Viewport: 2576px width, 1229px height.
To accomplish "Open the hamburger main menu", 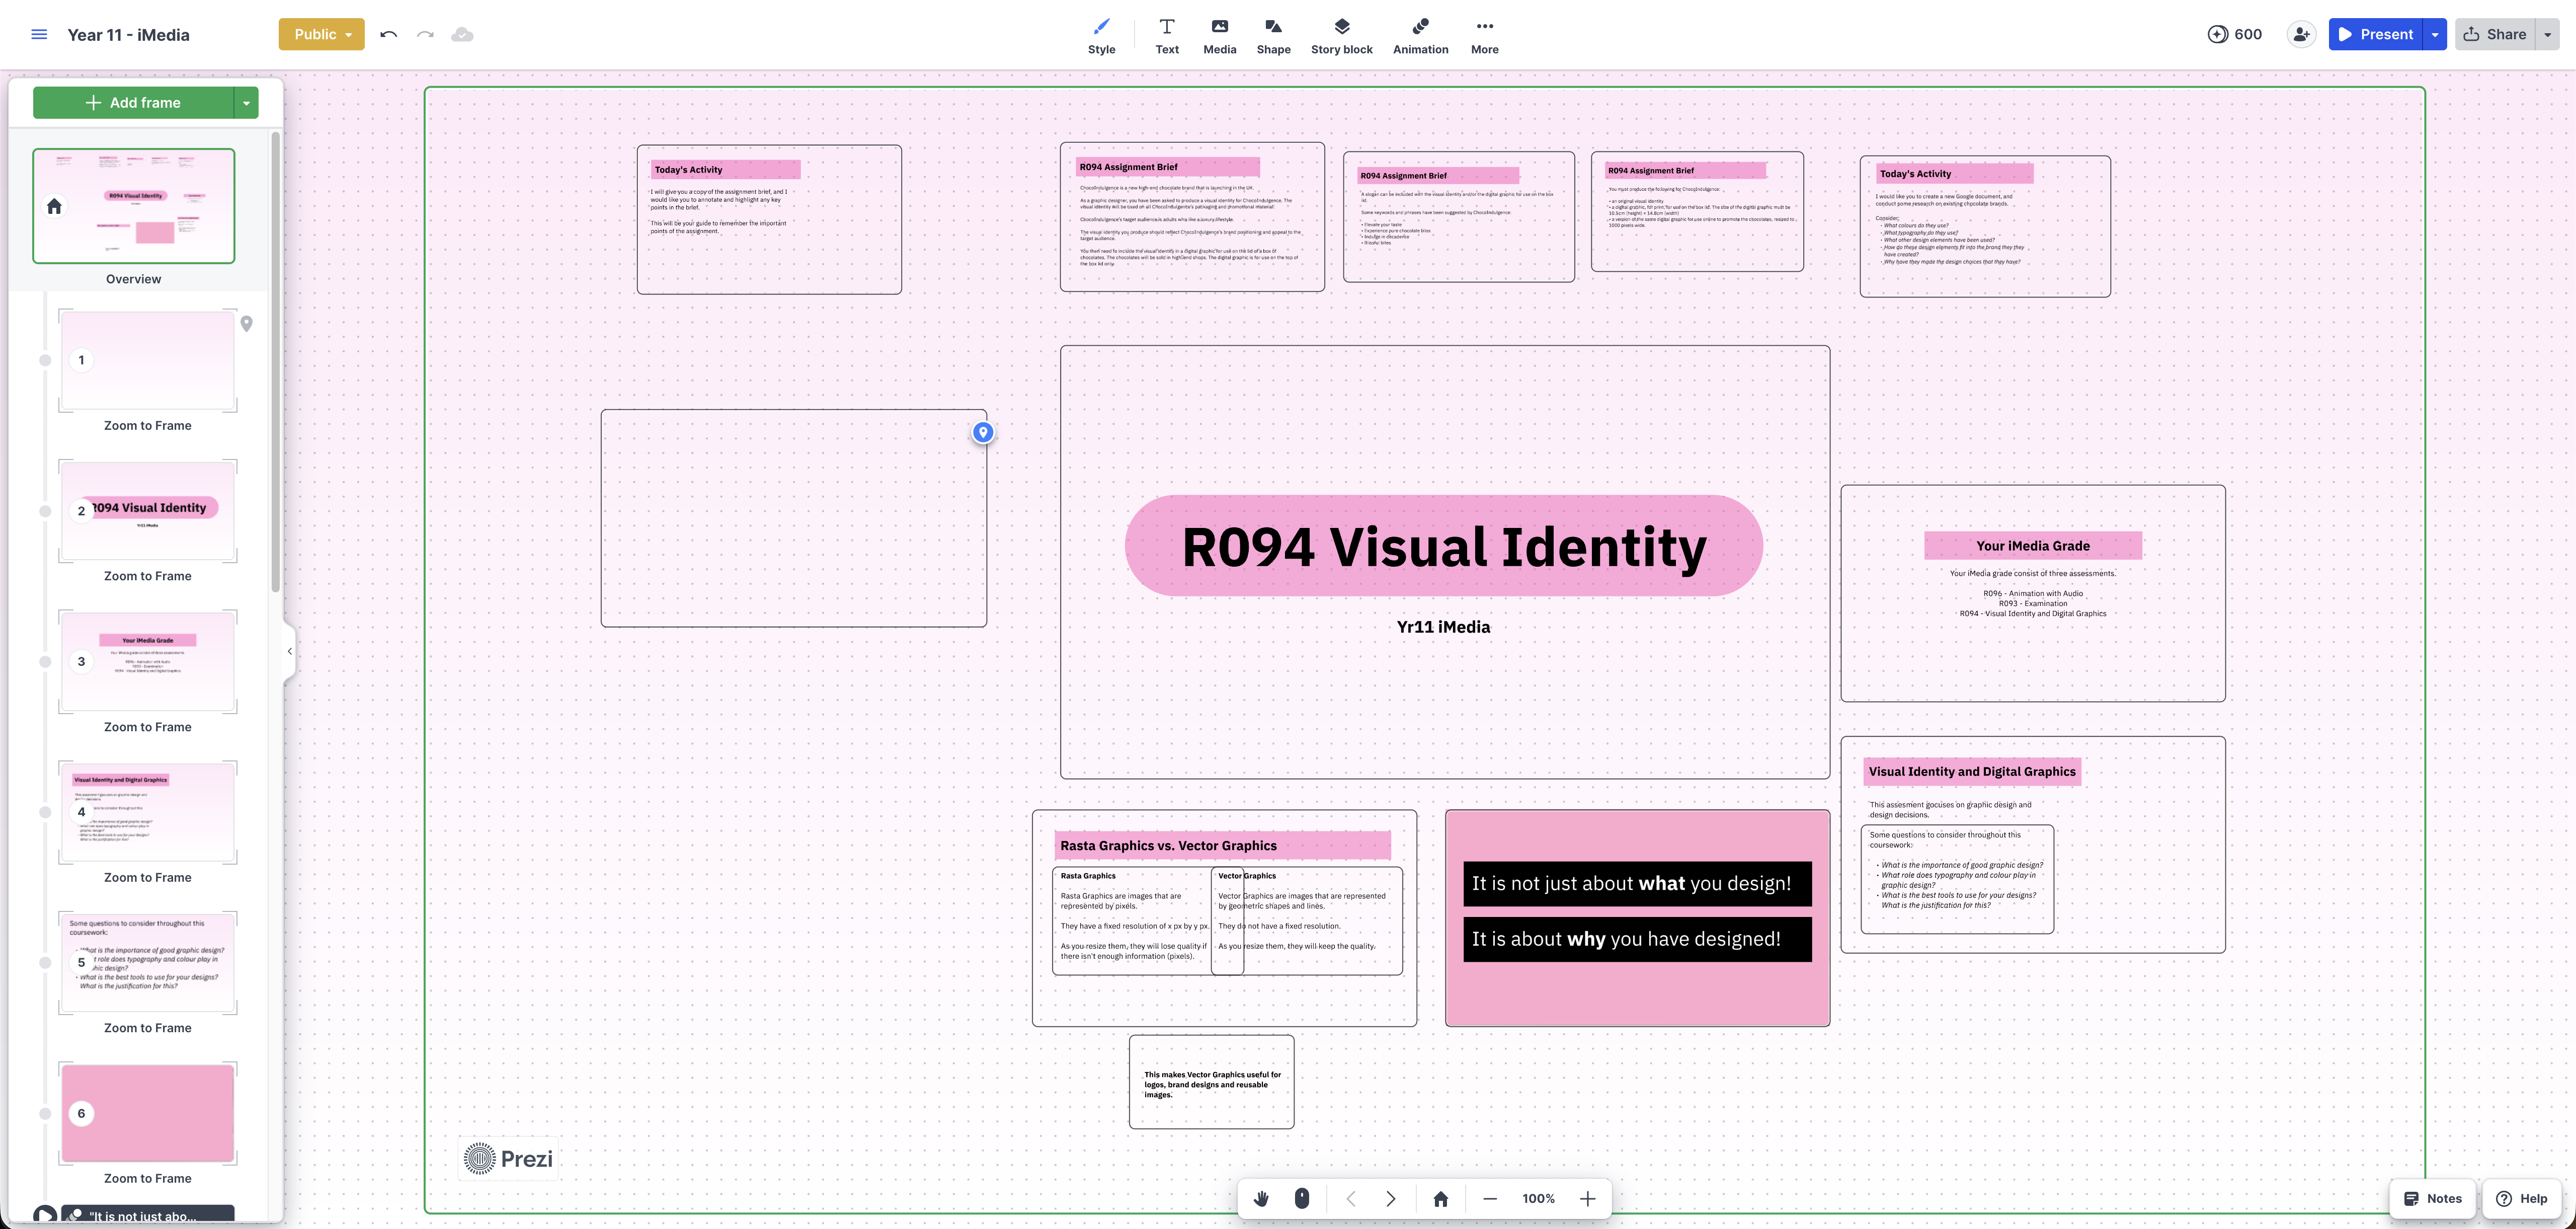I will 39,34.
